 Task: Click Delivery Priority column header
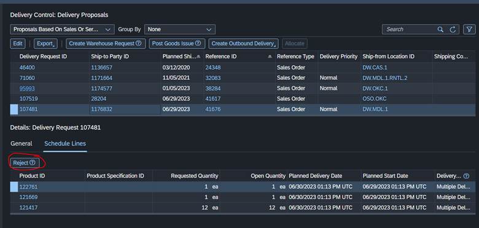[338, 57]
